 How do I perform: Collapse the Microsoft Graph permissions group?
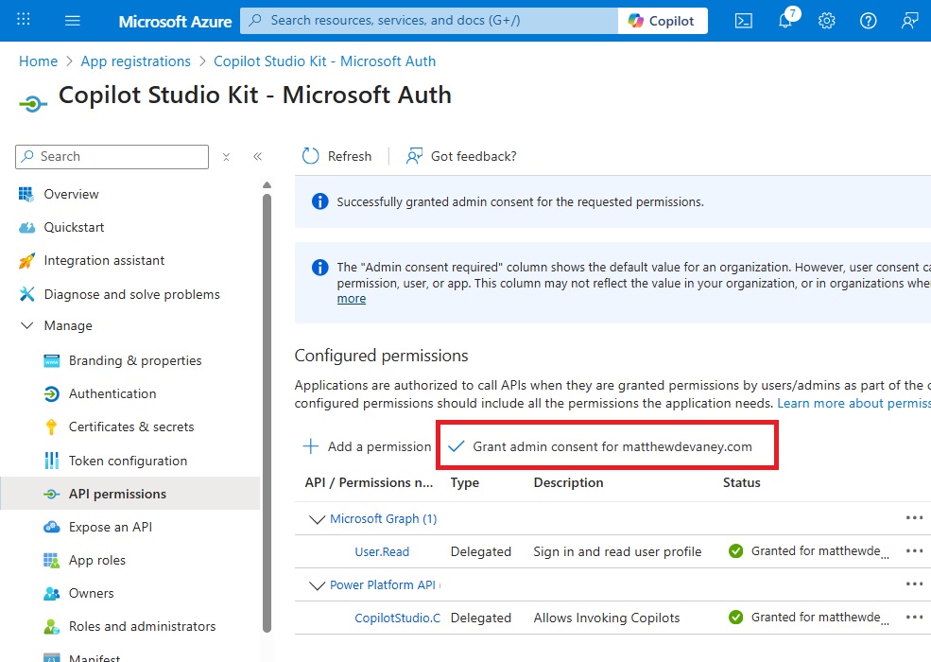[317, 519]
